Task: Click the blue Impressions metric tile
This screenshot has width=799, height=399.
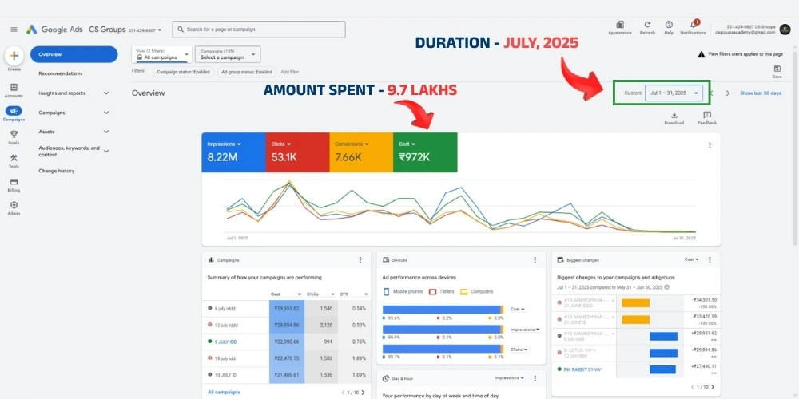Action: pos(233,152)
